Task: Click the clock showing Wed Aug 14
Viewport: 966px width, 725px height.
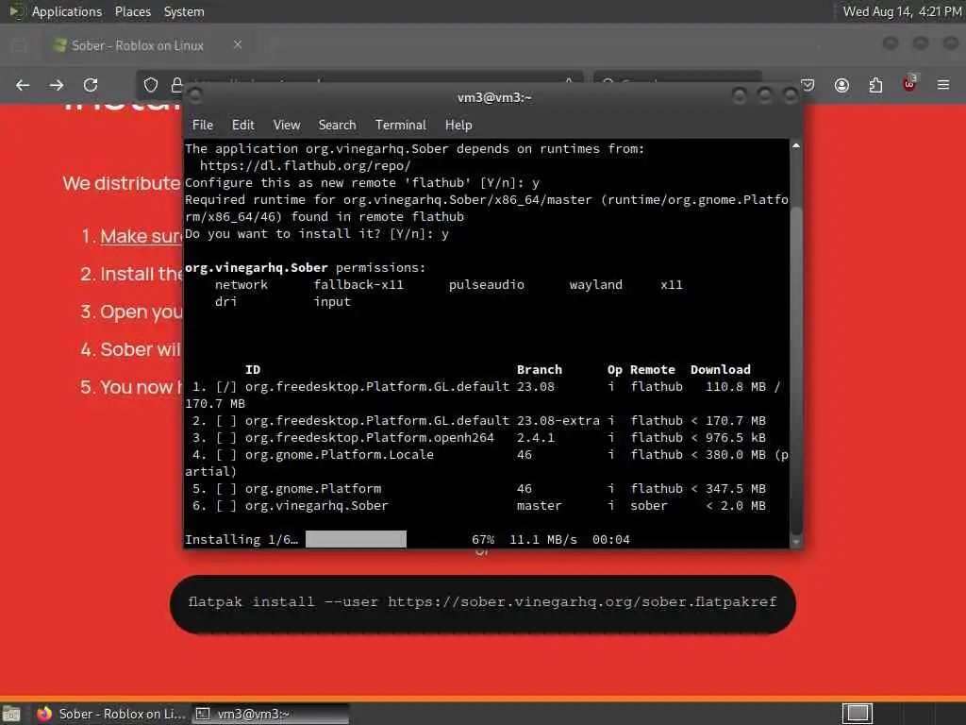Action: click(x=902, y=11)
